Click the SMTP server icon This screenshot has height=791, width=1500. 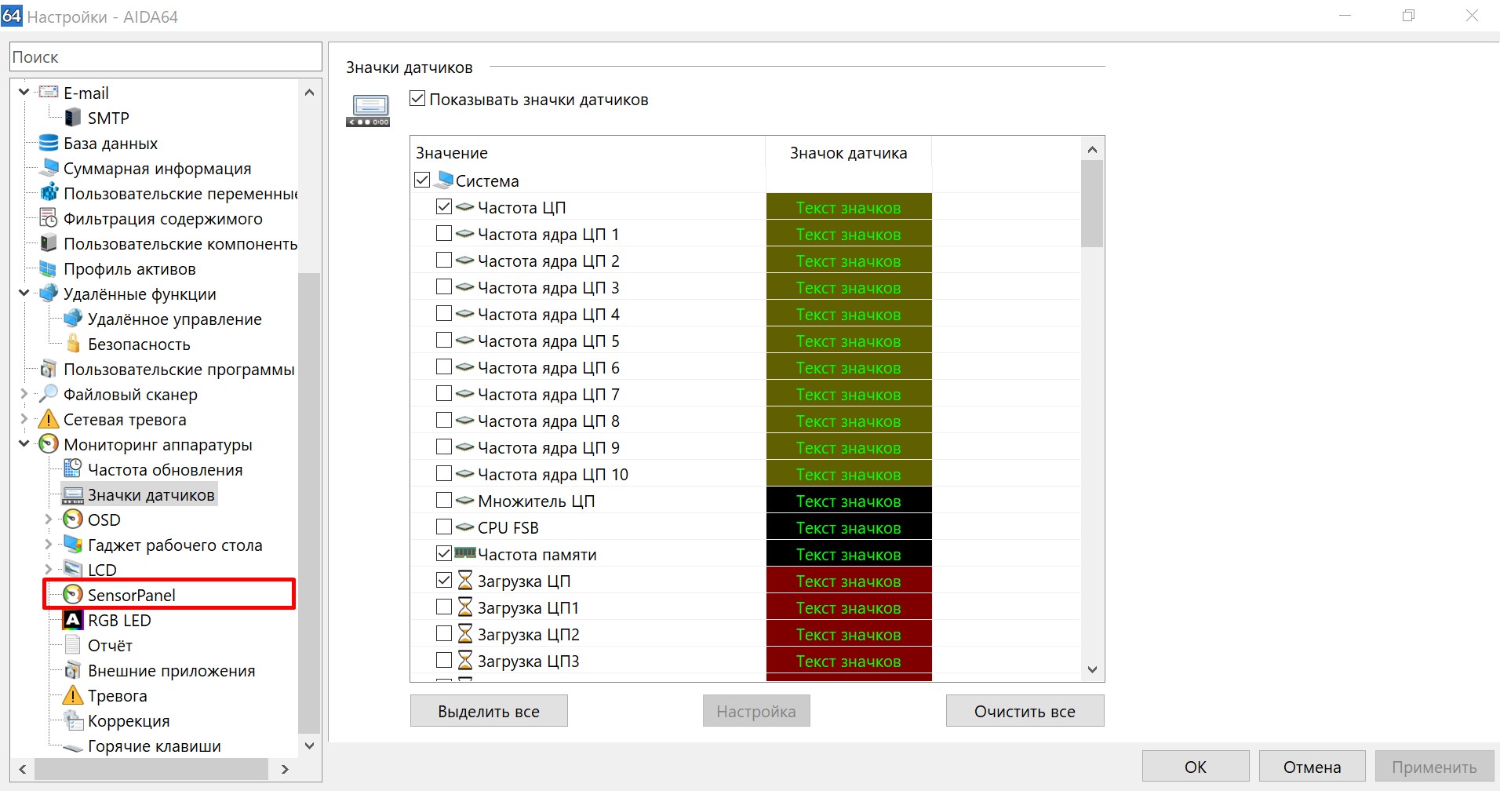point(73,118)
